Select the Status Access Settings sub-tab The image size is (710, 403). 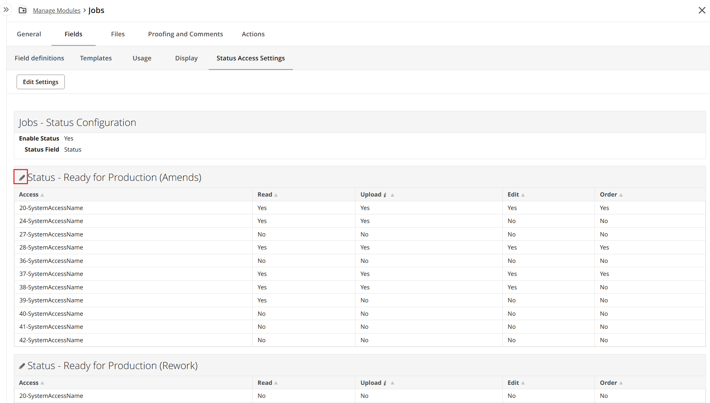coord(251,58)
